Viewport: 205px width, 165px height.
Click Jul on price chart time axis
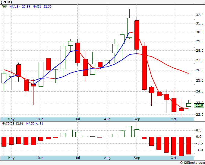coord(77,119)
